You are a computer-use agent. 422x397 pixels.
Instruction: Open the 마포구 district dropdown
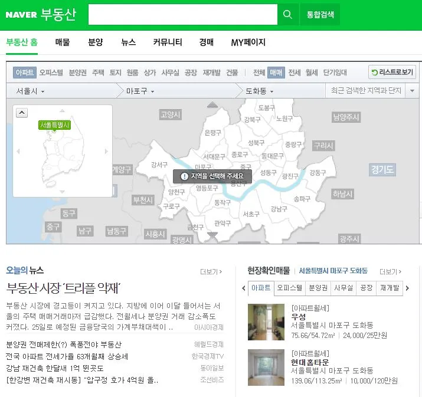140,91
